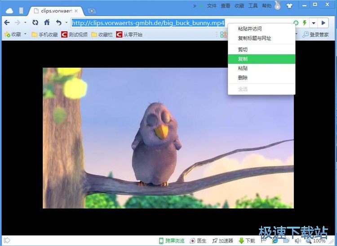Click the undo closed tab arrow
The image size is (337, 246).
(59, 22)
